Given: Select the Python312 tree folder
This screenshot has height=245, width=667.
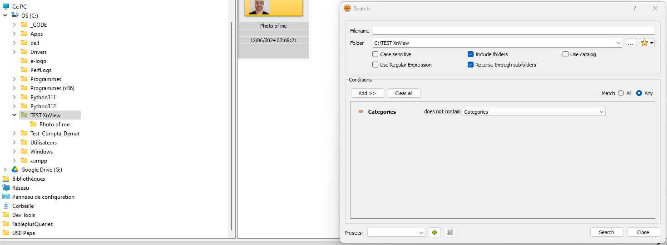Looking at the screenshot, I should coord(43,106).
